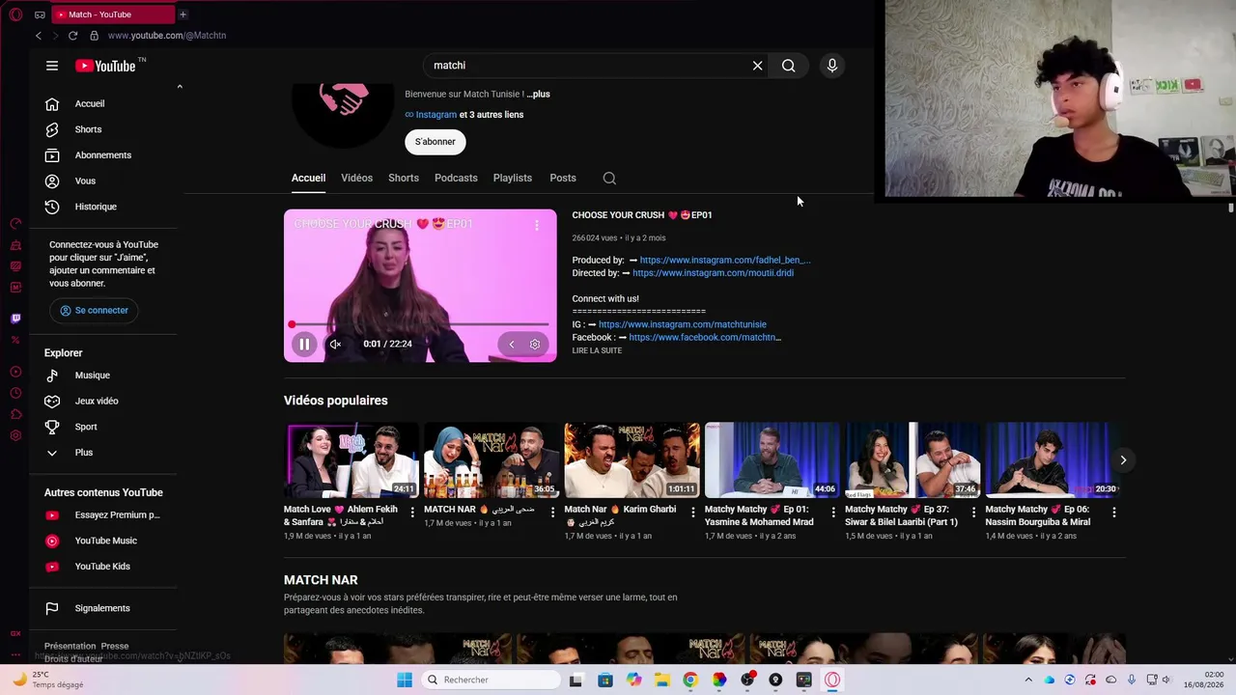The width and height of the screenshot is (1236, 695).
Task: Reload the page in the browser
Action: point(72,36)
